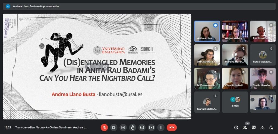Image resolution: width=278 pixels, height=134 pixels.
Task: Turn off the camera
Action: [x=114, y=127]
